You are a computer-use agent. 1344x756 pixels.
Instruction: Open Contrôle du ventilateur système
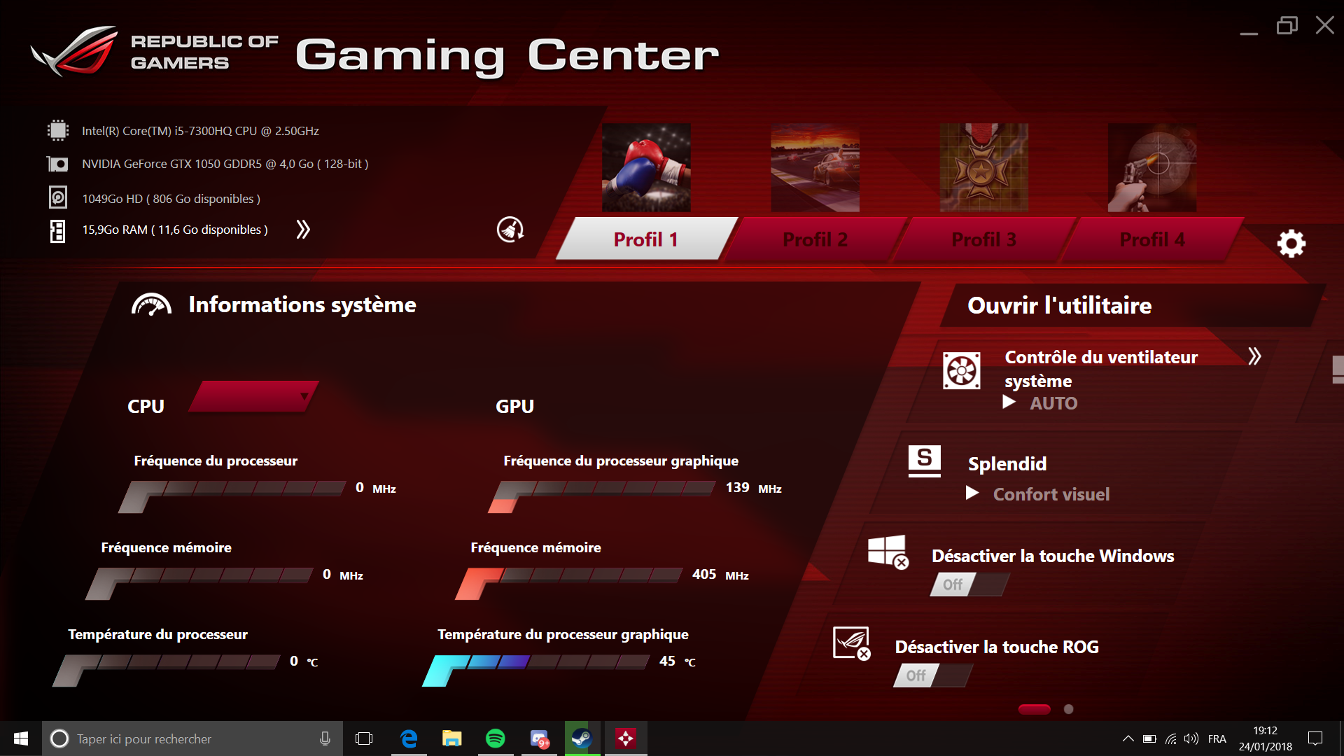point(1101,369)
